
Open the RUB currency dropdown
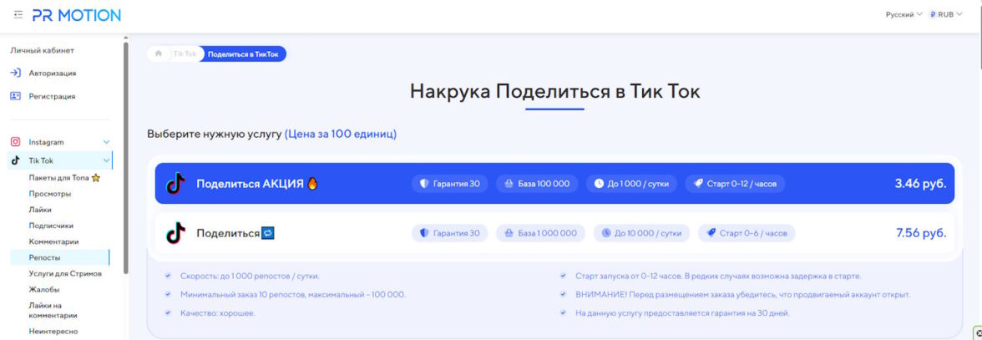pyautogui.click(x=945, y=14)
